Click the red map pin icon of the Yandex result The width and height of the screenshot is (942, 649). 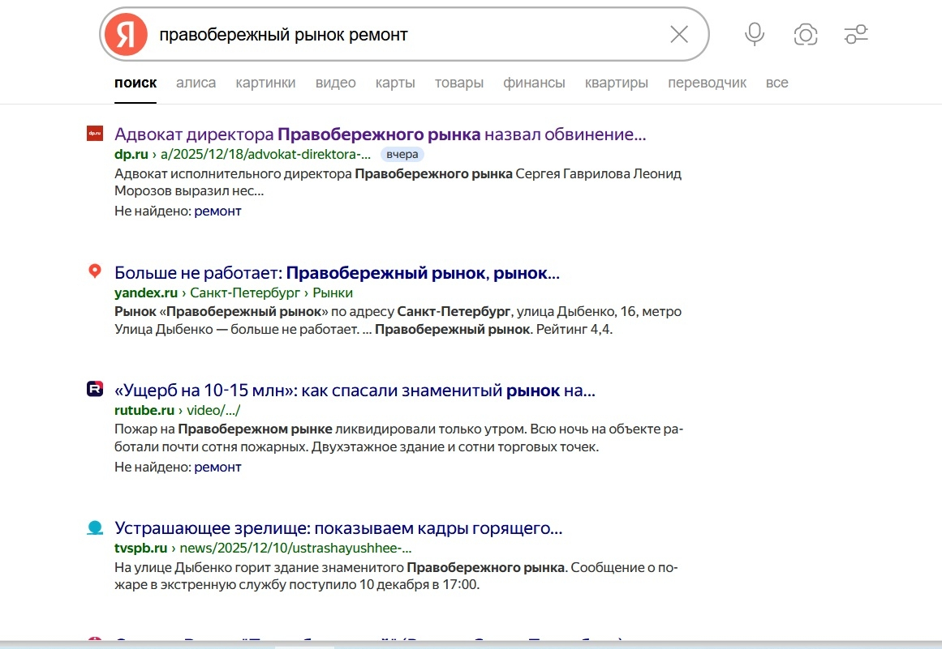(95, 271)
